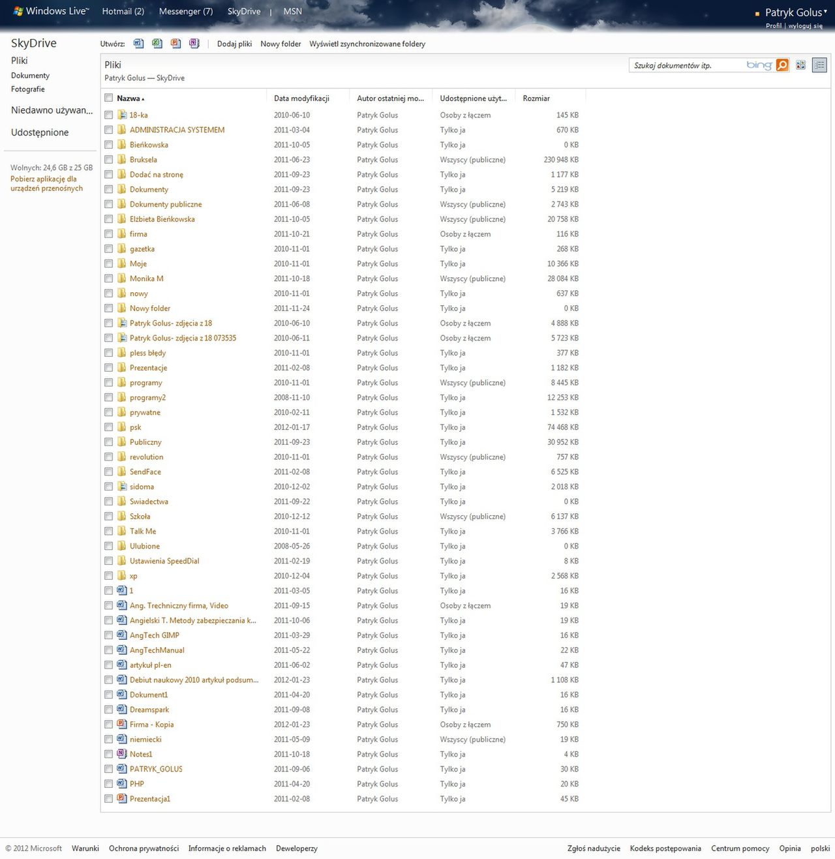835x859 pixels.
Task: Click the folder icon beside Monika M
Action: pos(122,279)
